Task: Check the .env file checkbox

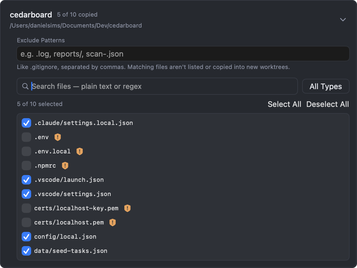Action: [26, 137]
